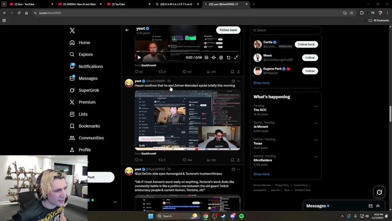Open The ACC trending topic

[260, 110]
